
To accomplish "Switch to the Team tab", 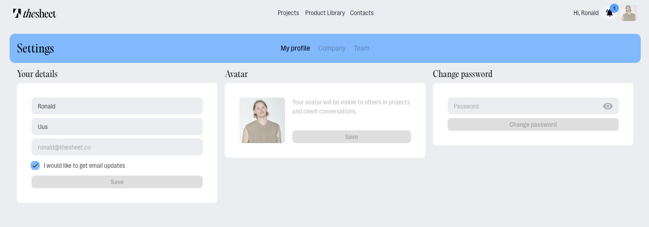I will (362, 48).
